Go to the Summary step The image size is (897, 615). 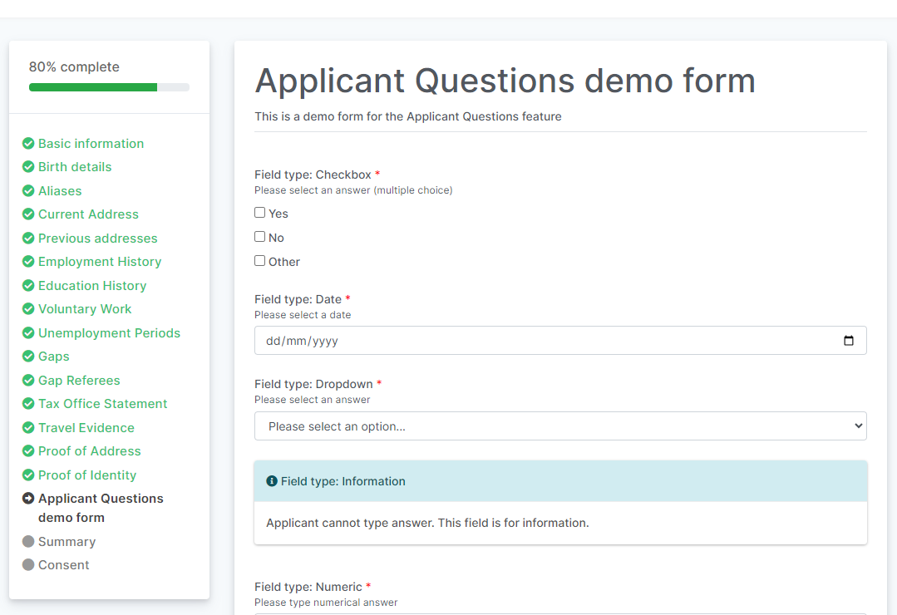67,542
